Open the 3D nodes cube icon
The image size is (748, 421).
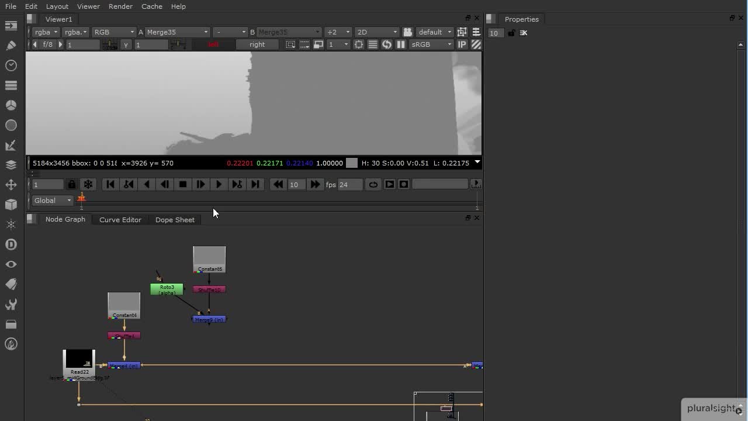tap(11, 205)
